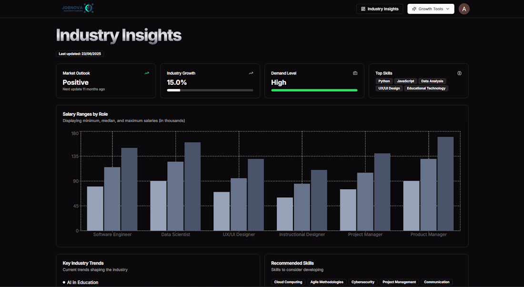Image resolution: width=524 pixels, height=287 pixels.
Task: Click the briefcase icon in Demand Level
Action: click(x=355, y=73)
